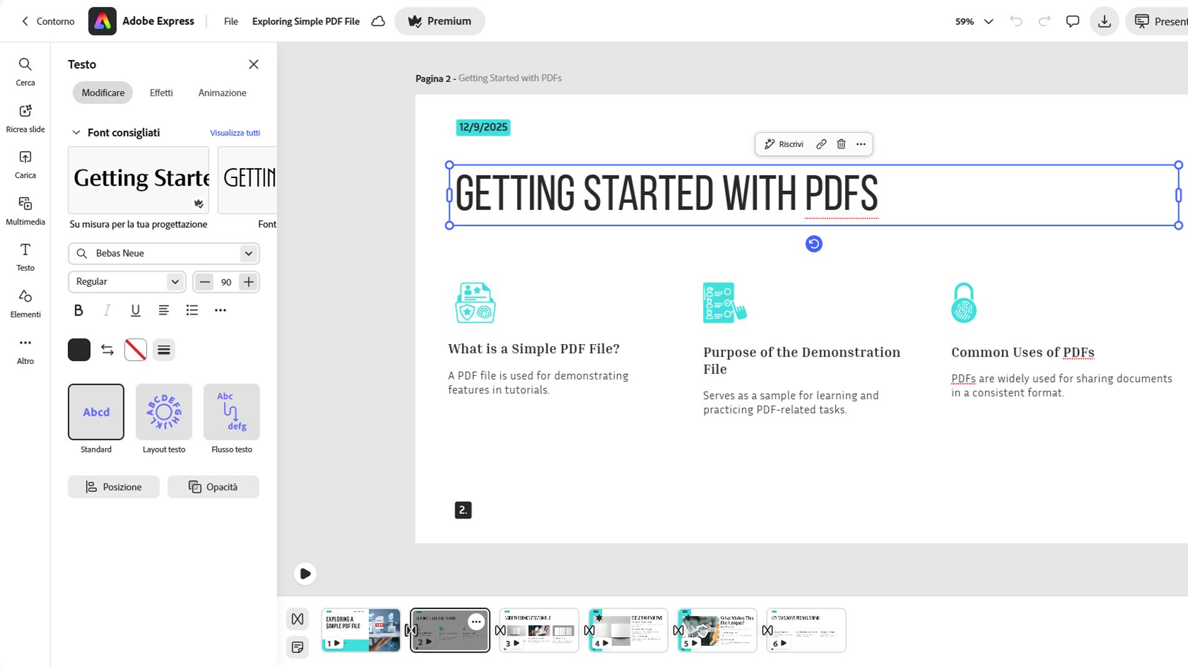This screenshot has width=1188, height=667.
Task: Open the bulleted list options
Action: (192, 310)
